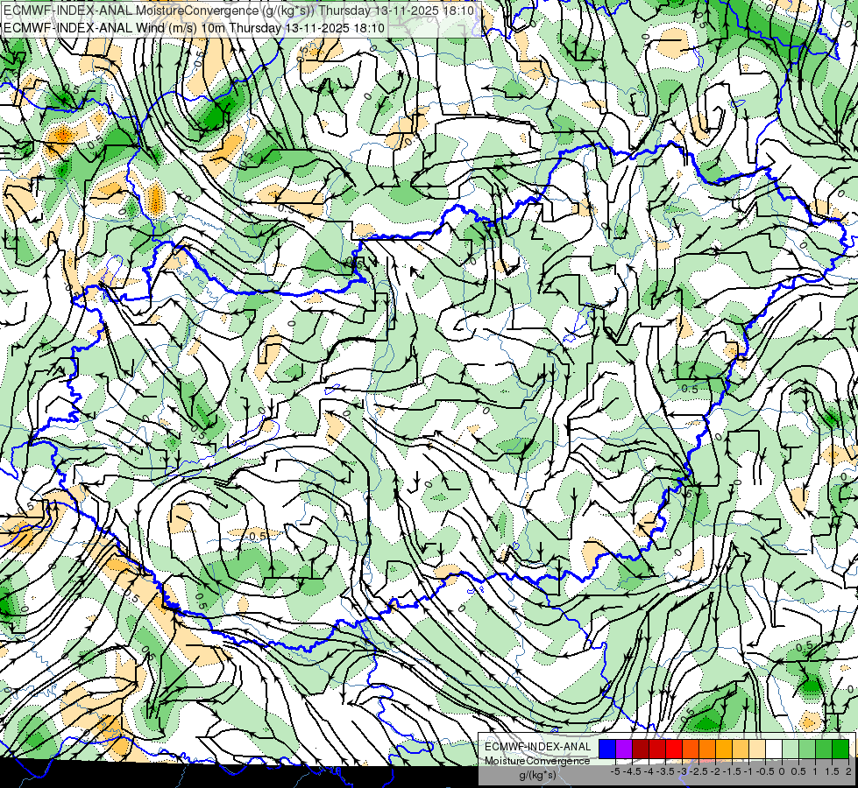
Task: Click the -3.5 legend tick label
Action: [665, 771]
